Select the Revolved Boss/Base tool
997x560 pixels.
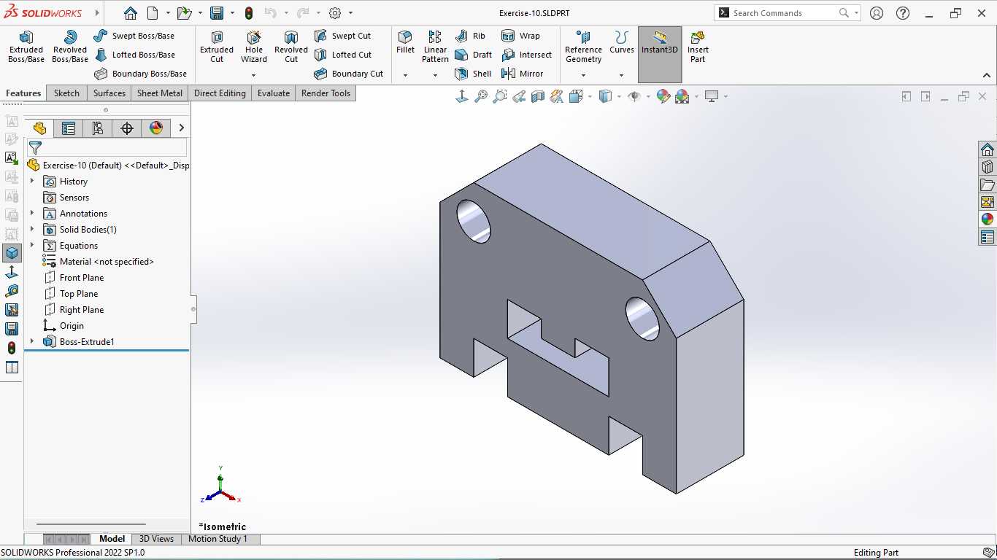coord(70,46)
